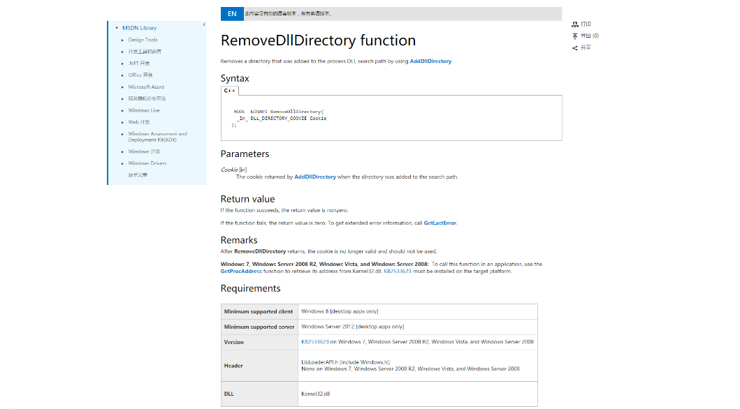
Task: Expand the Windows Drivers tree arrow
Action: click(x=122, y=163)
